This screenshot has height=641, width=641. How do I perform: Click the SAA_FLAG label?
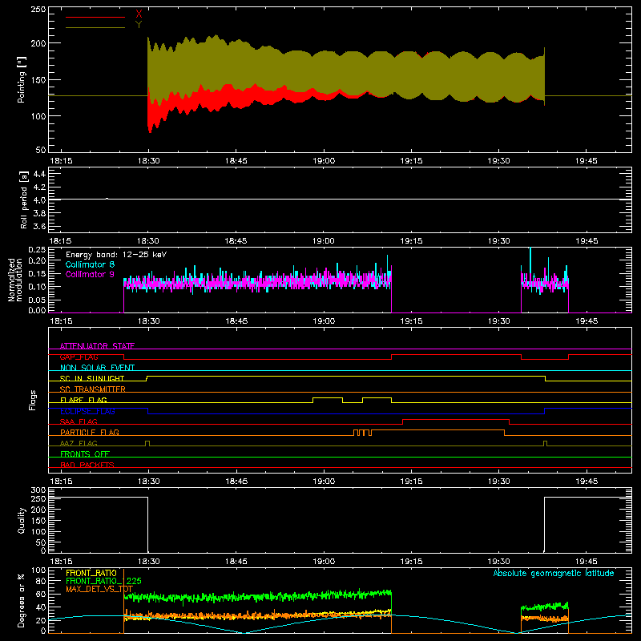coord(79,421)
